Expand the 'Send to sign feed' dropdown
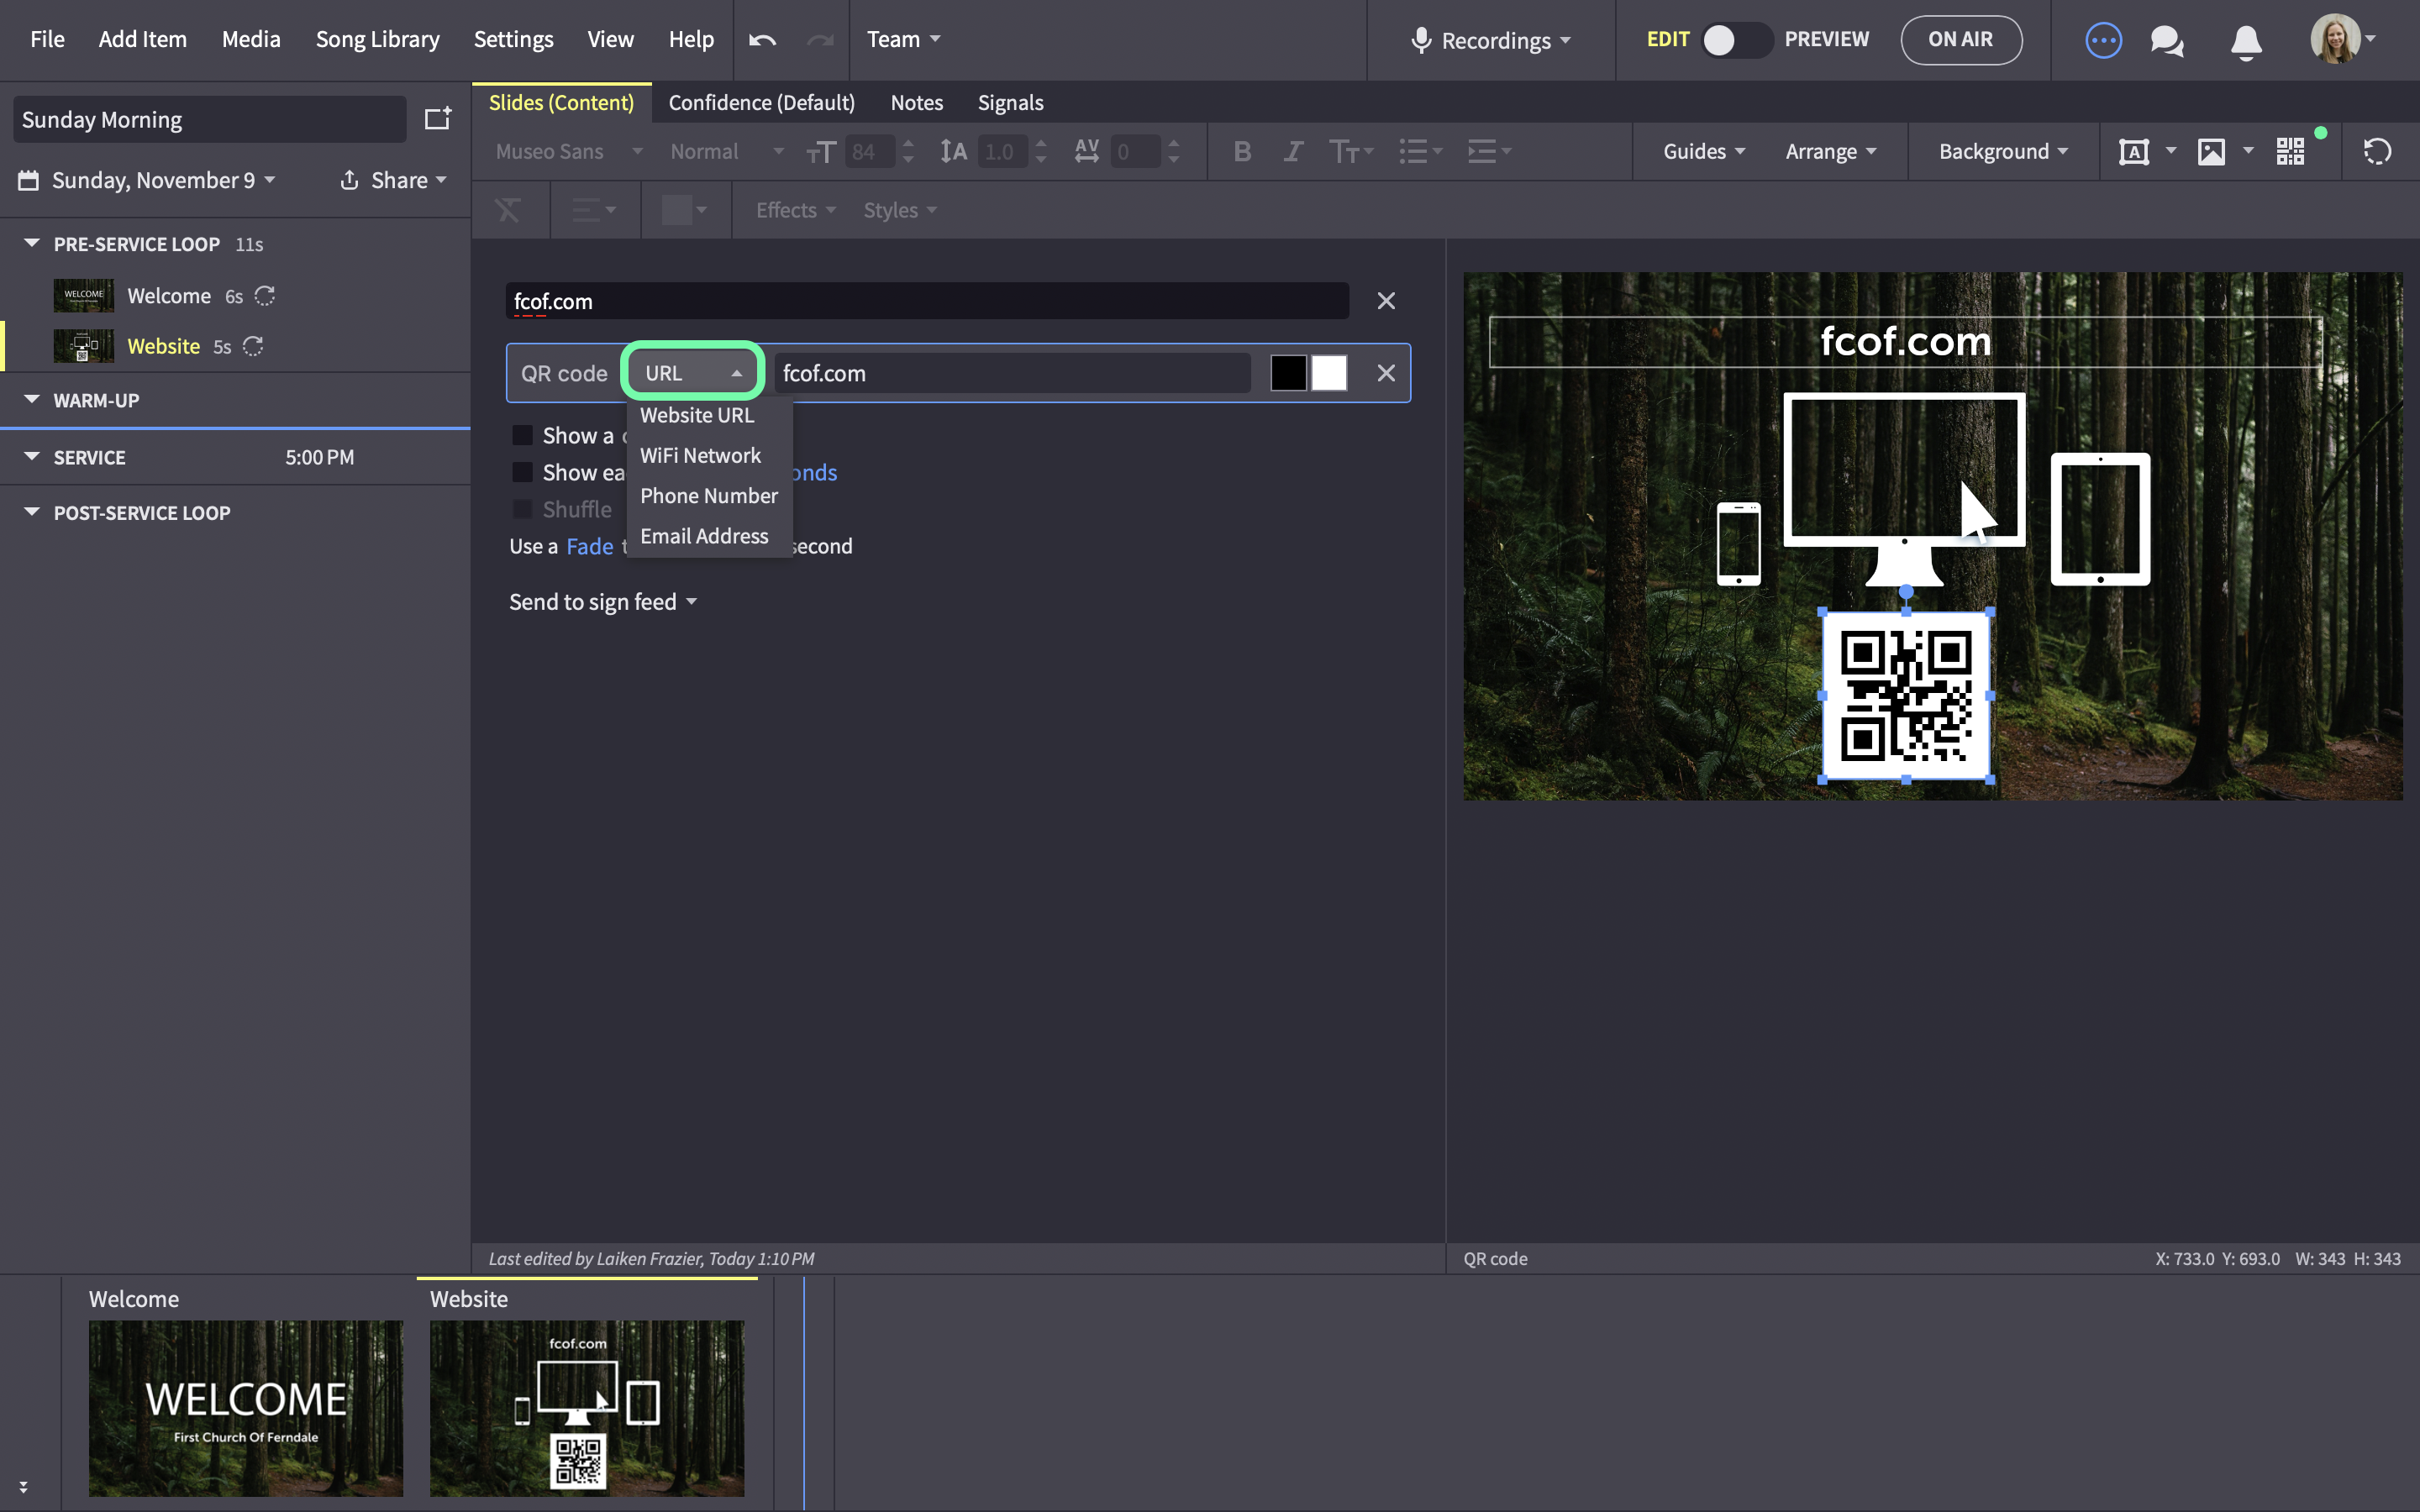 point(602,601)
